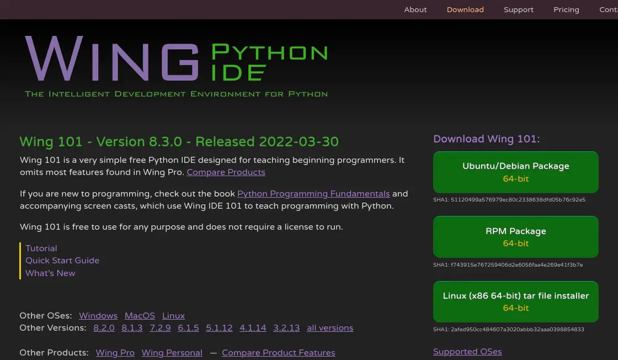Open Compare Product Features link
The height and width of the screenshot is (360, 618).
click(x=279, y=353)
